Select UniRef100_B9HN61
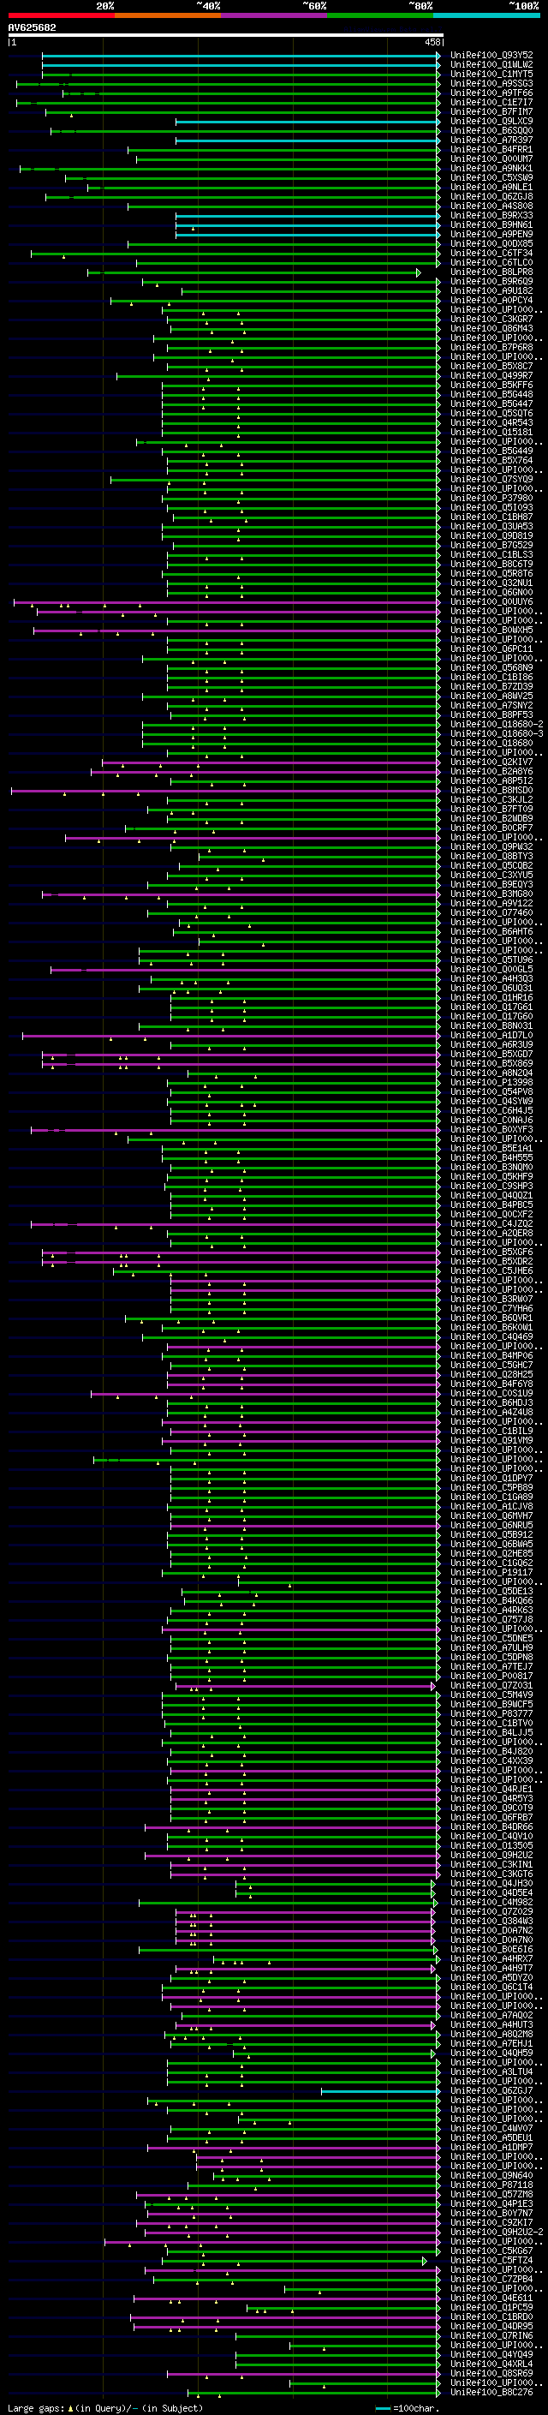 pyautogui.click(x=491, y=225)
